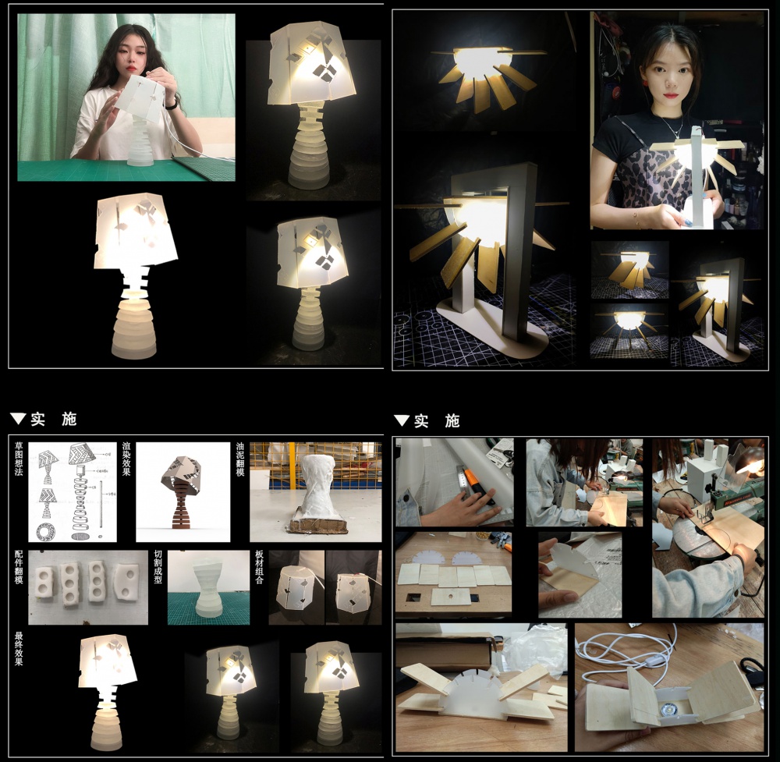Select the left 实施 heading text
This screenshot has width=780, height=762.
(x=54, y=420)
